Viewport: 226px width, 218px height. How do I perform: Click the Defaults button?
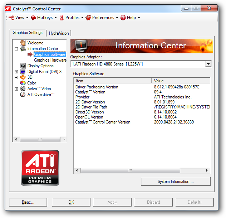[195, 202]
